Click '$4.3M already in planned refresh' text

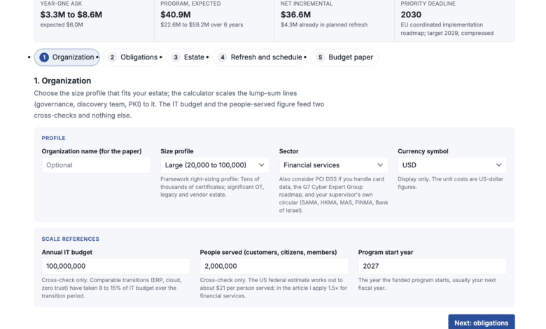click(x=324, y=24)
